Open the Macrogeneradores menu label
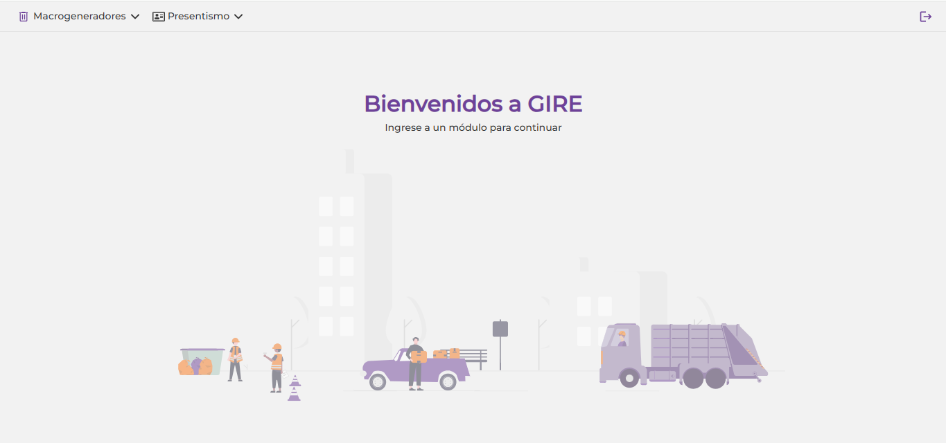Image resolution: width=946 pixels, height=443 pixels. [80, 16]
